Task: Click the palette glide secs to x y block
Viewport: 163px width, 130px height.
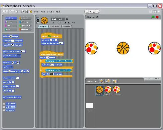Action: click(16, 71)
